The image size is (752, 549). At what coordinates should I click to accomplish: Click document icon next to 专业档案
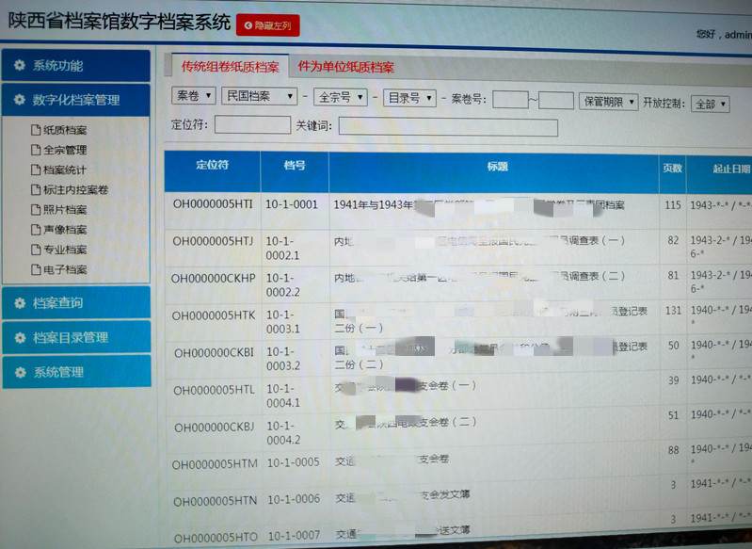click(x=36, y=249)
